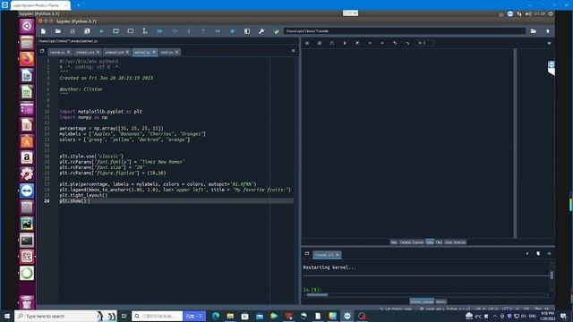573x322 pixels.
Task: Click the console horizontal scrollbar
Action: (x=317, y=294)
